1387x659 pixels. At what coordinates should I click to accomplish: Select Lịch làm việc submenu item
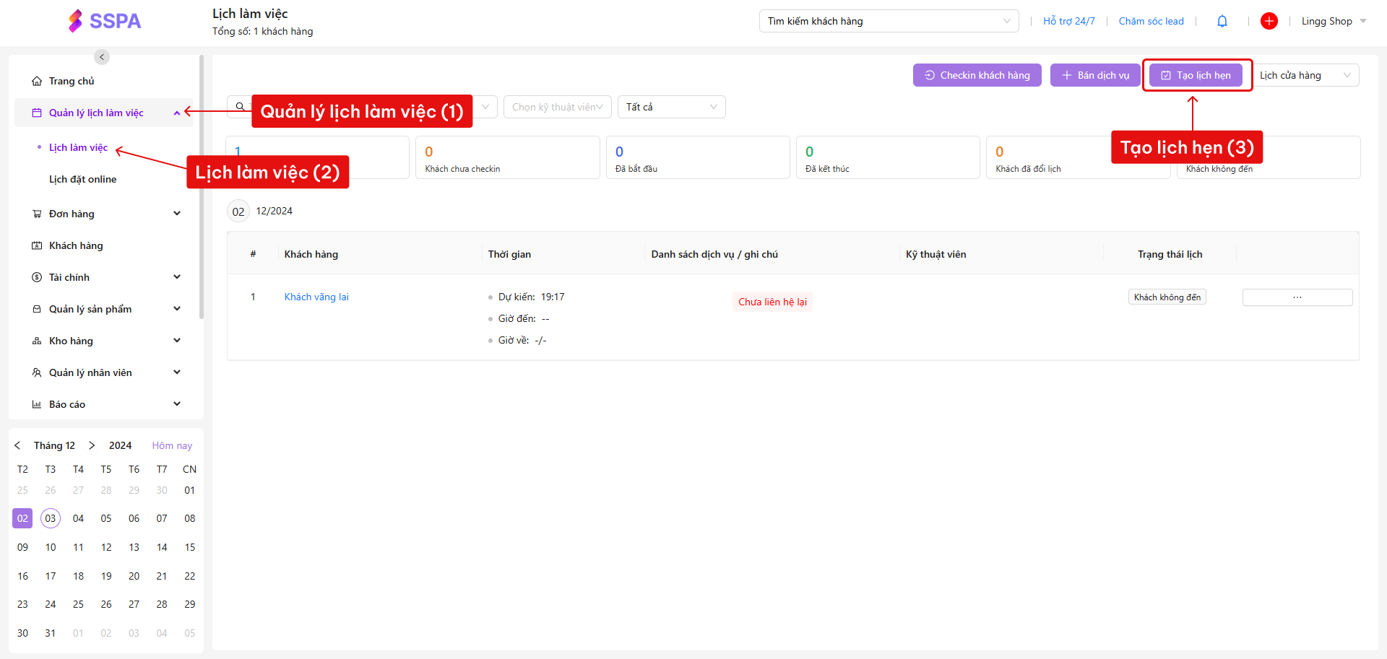click(x=78, y=147)
